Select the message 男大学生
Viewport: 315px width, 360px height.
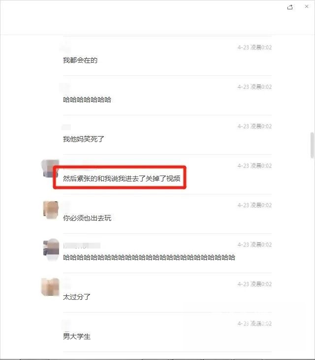76,336
